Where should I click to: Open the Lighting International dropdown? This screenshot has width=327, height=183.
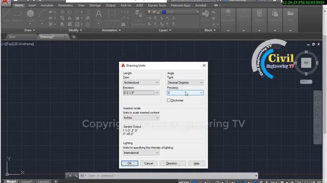coord(141,152)
